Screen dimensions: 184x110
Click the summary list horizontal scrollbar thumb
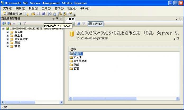coord(104,98)
